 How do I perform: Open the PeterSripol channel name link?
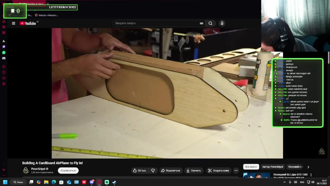(38, 169)
